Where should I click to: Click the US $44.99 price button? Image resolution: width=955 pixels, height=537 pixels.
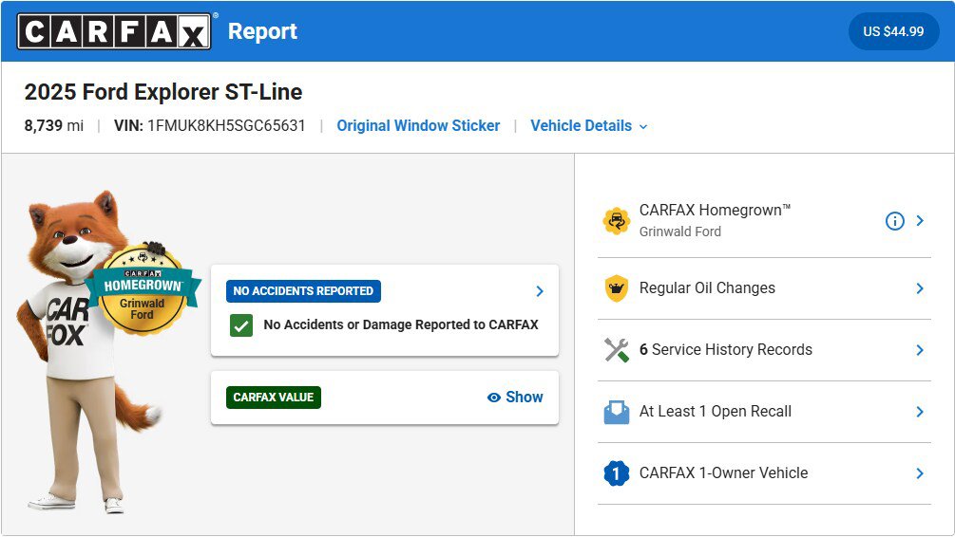tap(893, 31)
